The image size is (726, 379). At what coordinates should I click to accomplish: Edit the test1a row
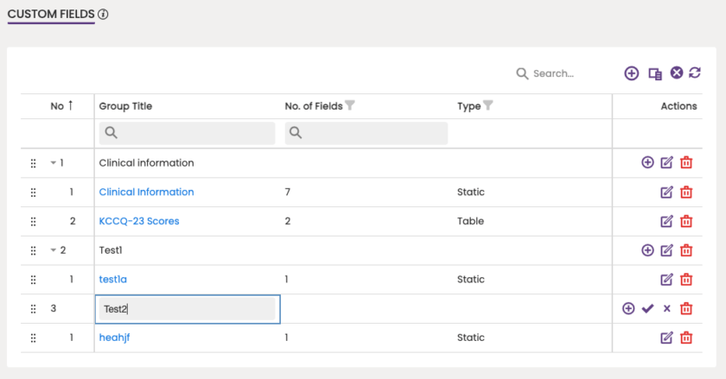(666, 280)
